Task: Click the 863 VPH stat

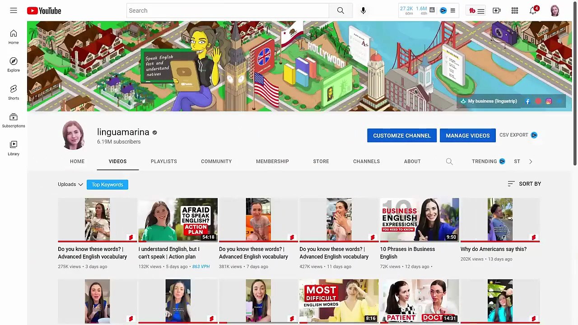Action: (201, 267)
